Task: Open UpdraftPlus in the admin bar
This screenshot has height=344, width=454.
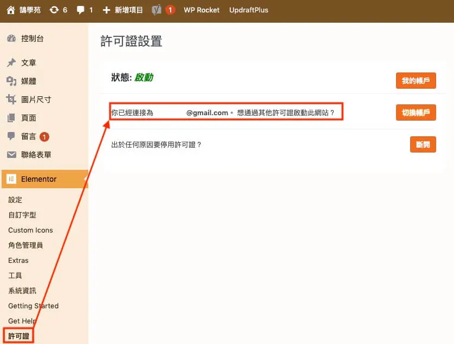Action: click(x=249, y=10)
